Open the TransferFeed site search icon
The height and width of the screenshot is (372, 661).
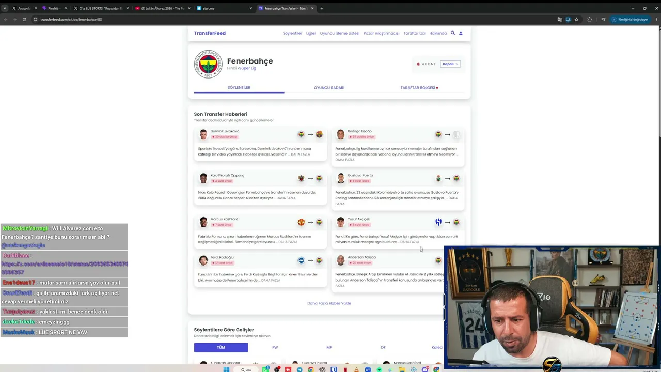453,33
